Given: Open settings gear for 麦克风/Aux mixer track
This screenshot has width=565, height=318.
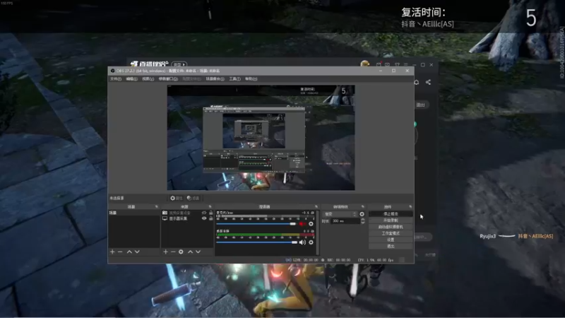Looking at the screenshot, I should click(311, 224).
